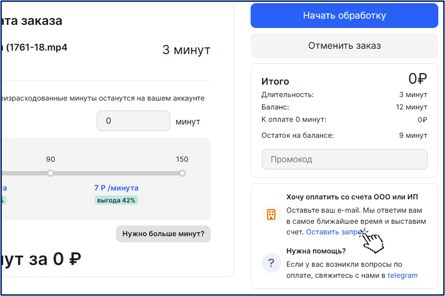This screenshot has width=445, height=296.
Task: Click the Нужна помощь? heading
Action: click(316, 251)
